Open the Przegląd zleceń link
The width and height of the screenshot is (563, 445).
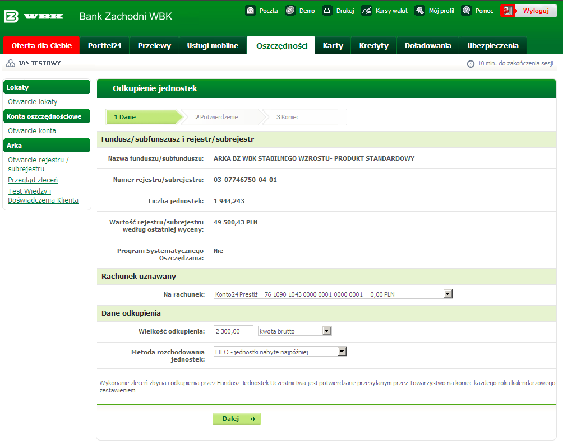33,180
